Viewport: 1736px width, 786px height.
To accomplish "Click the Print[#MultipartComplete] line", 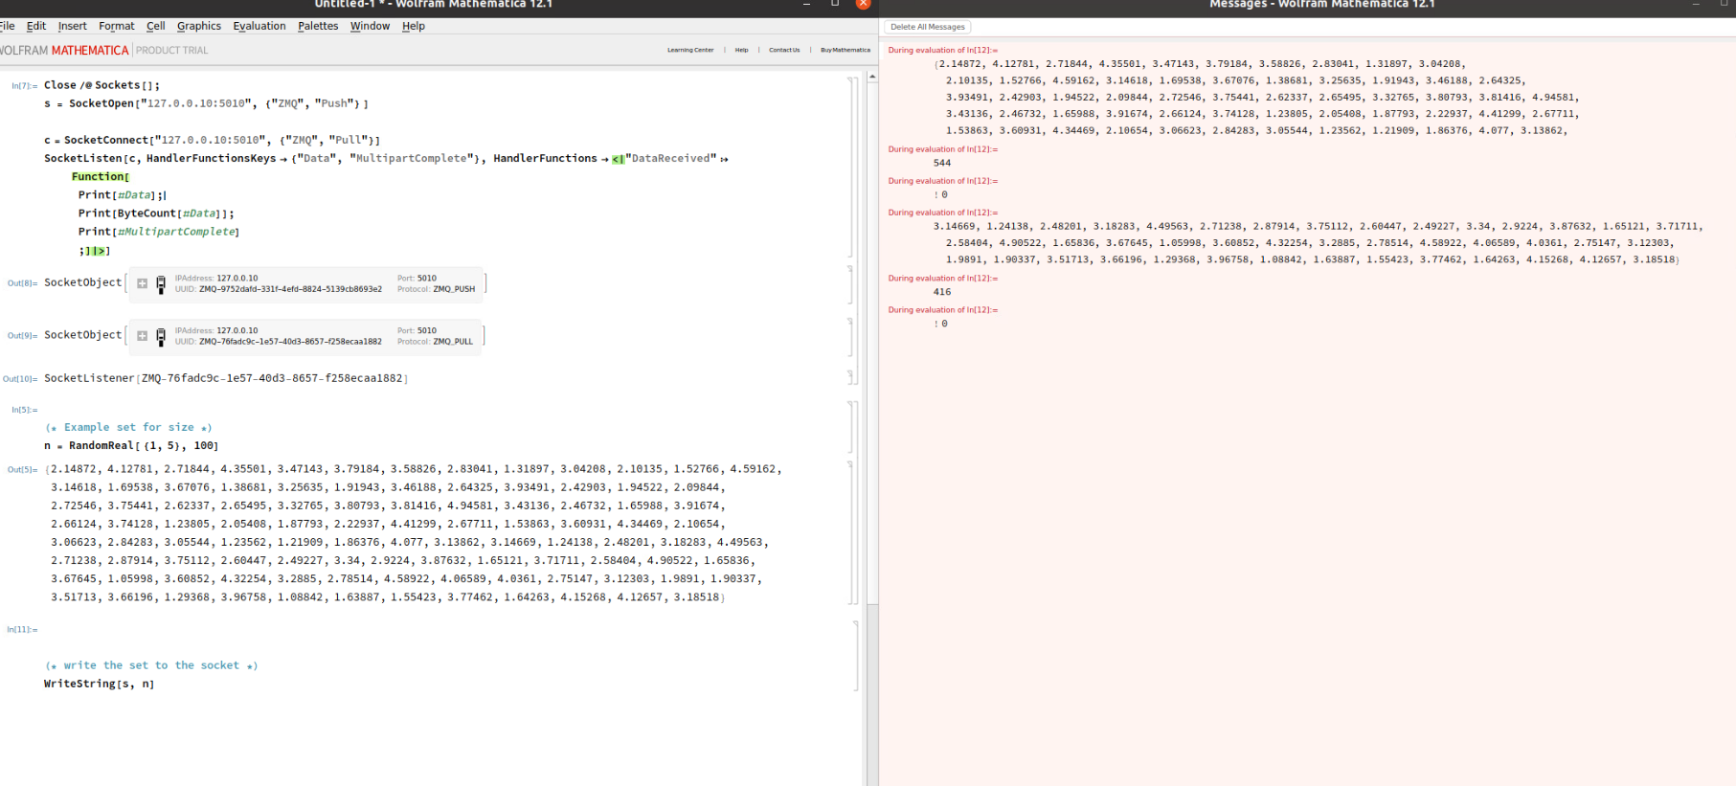I will (159, 232).
